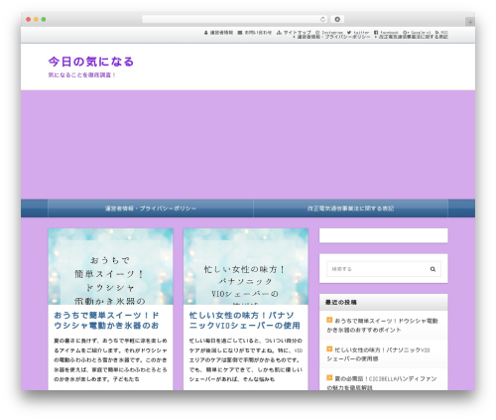Select the 運営者情報・プライバシーポリシー navigation menu item

(151, 209)
